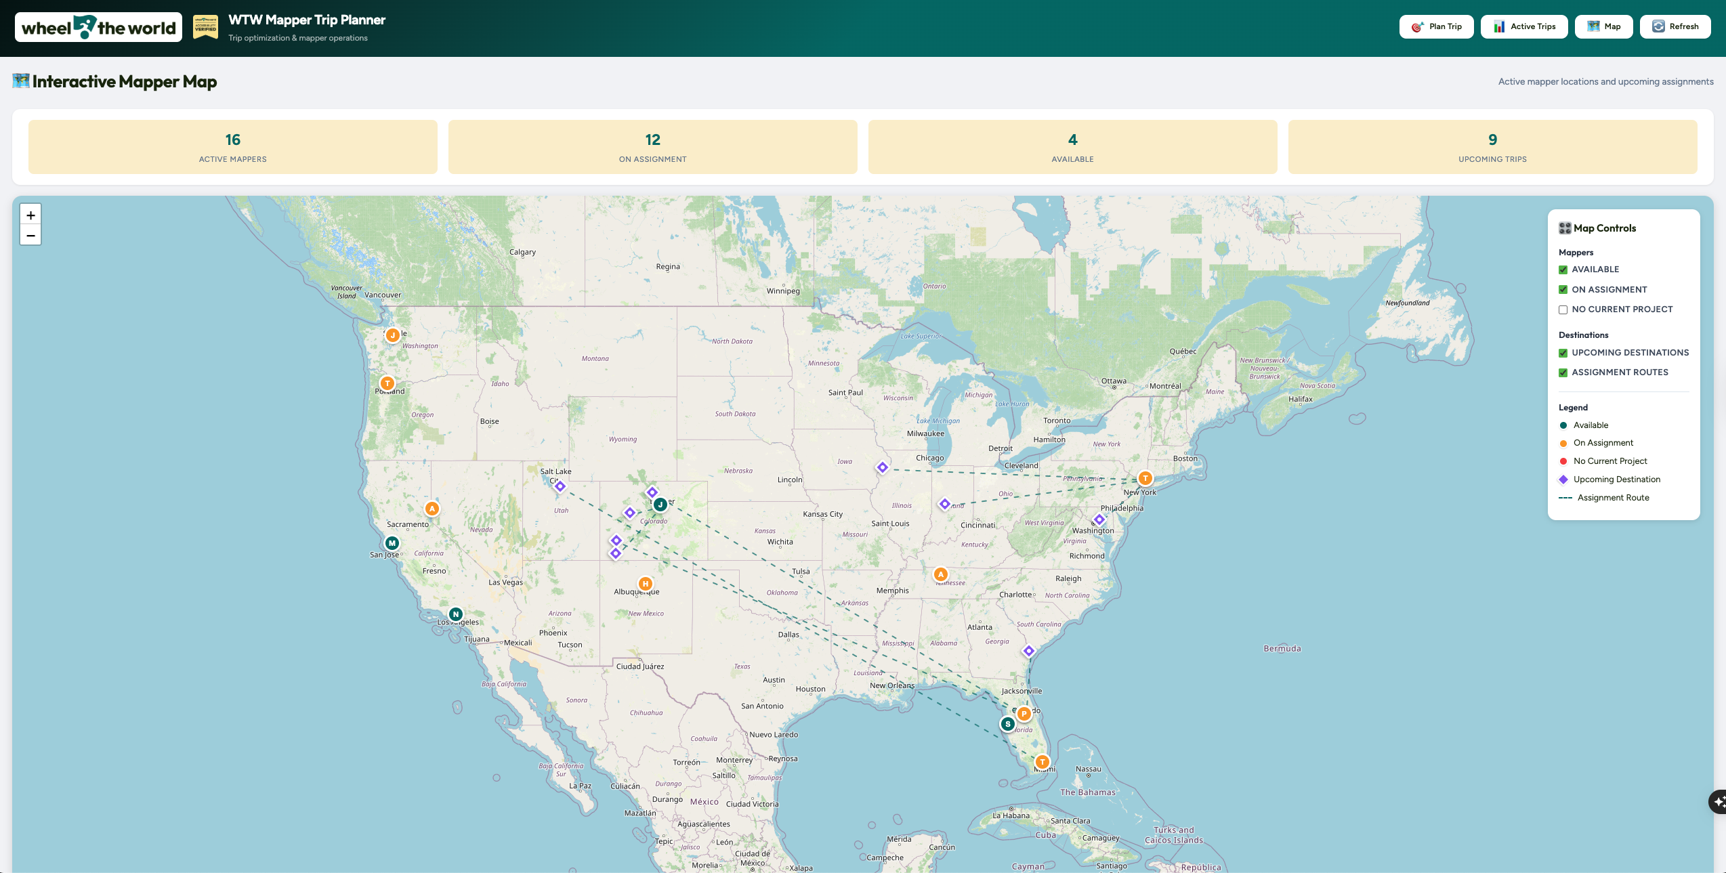Enable the NO CURRENT PROJECT filter
Image resolution: width=1726 pixels, height=873 pixels.
tap(1563, 310)
